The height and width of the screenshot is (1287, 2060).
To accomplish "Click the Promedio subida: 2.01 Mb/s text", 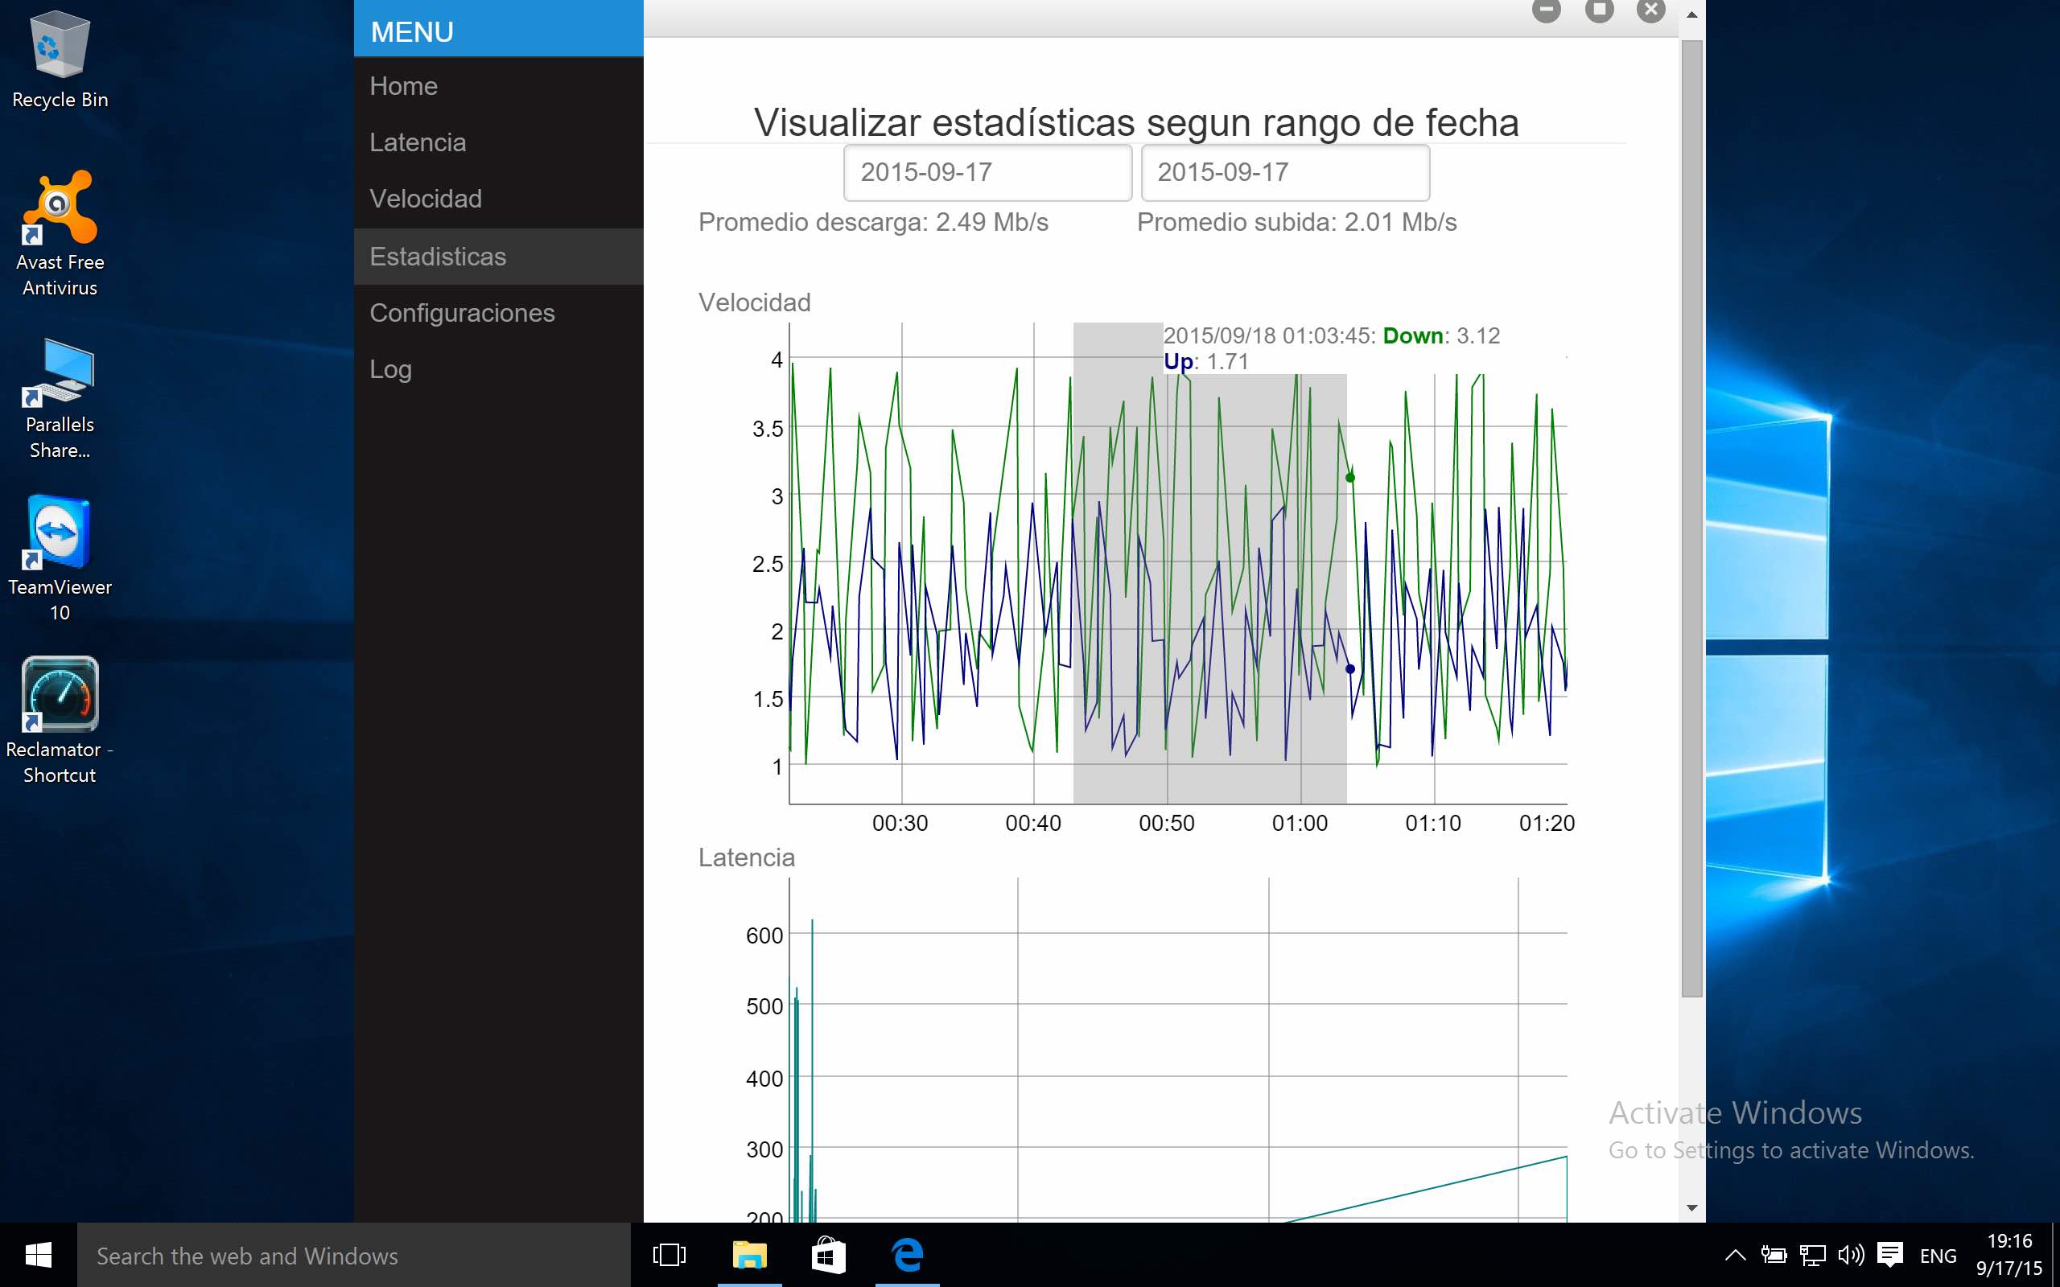I will click(x=1297, y=222).
